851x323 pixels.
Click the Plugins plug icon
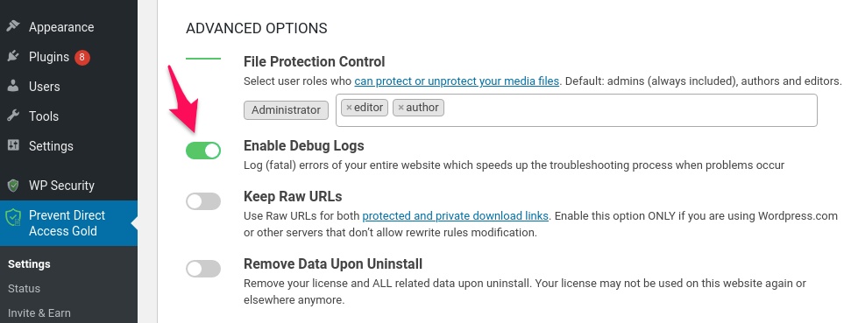point(13,56)
